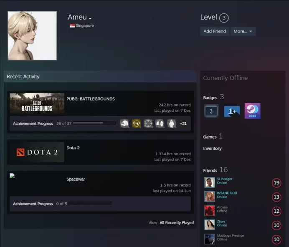Image resolution: width=289 pixels, height=247 pixels.
Task: Open Si Plongor's friend avatar
Action: [x=210, y=182]
